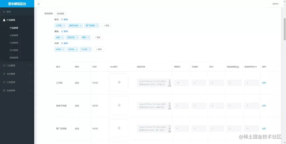Image resolution: width=286 pixels, height=144 pixels.
Task: Remove the 保修无忧版 tag via its ×
Action: point(81,25)
